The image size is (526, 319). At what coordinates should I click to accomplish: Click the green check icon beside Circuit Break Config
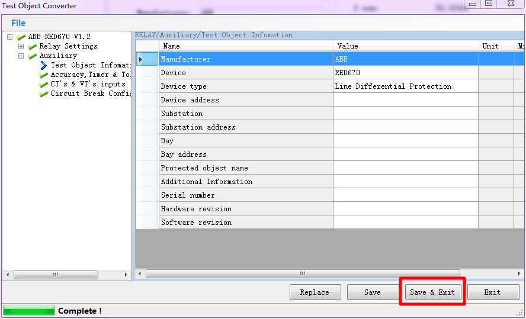click(x=44, y=94)
